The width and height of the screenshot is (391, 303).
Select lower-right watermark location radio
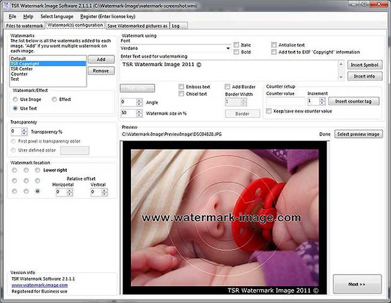tap(37, 191)
